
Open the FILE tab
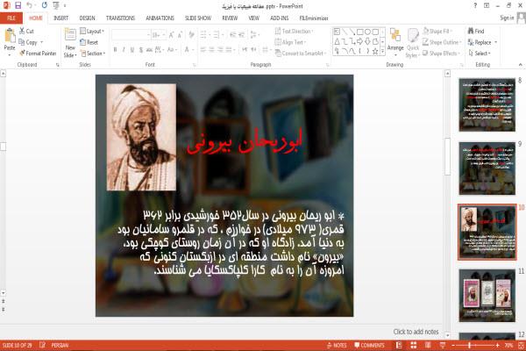11,18
